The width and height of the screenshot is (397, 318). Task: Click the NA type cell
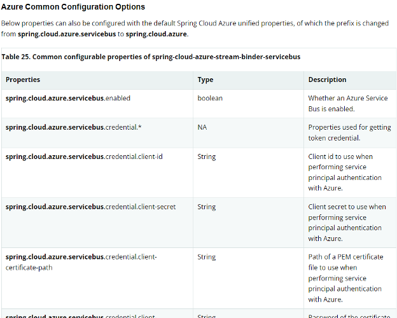click(x=202, y=127)
